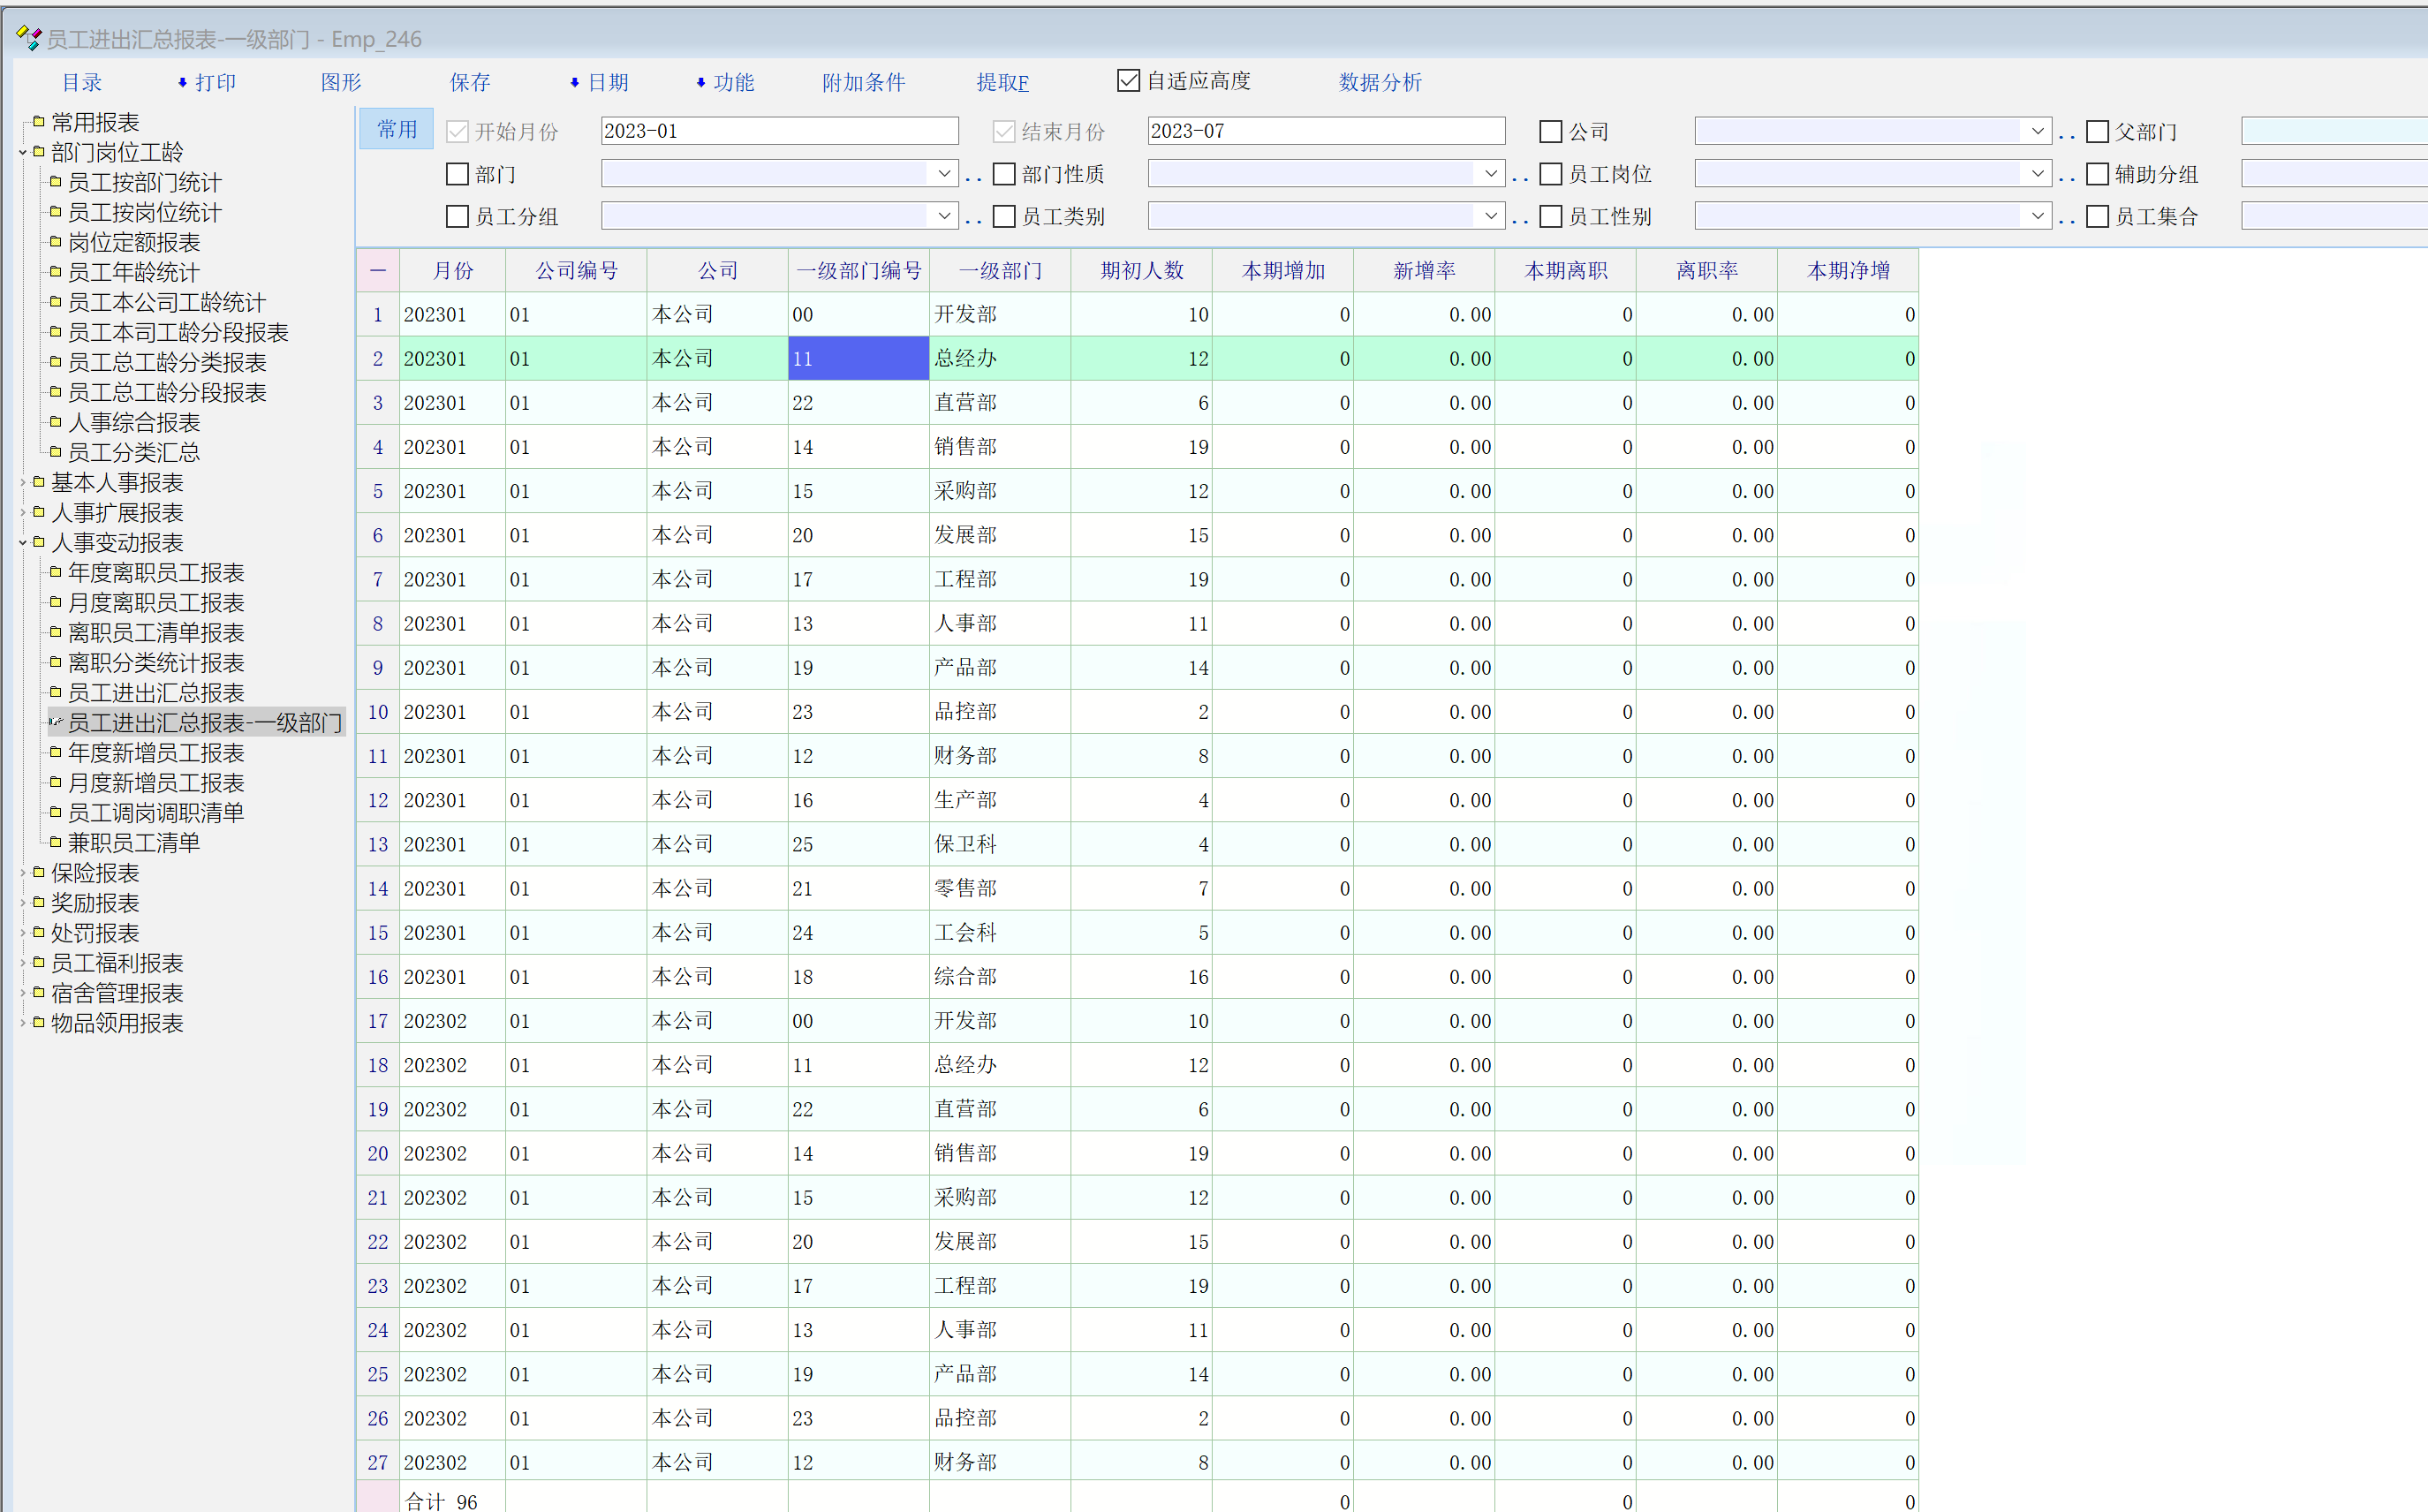Toggle the 自适应高度 checkbox
Viewport: 2428px width, 1512px height.
pyautogui.click(x=1128, y=81)
